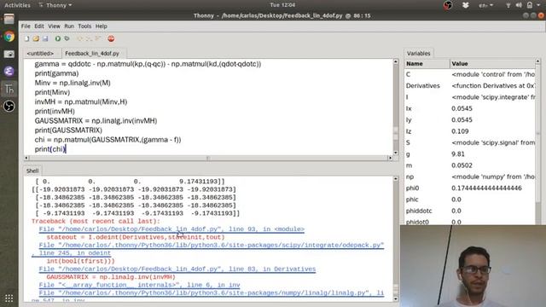Click the Open file folder icon

pos(36,38)
